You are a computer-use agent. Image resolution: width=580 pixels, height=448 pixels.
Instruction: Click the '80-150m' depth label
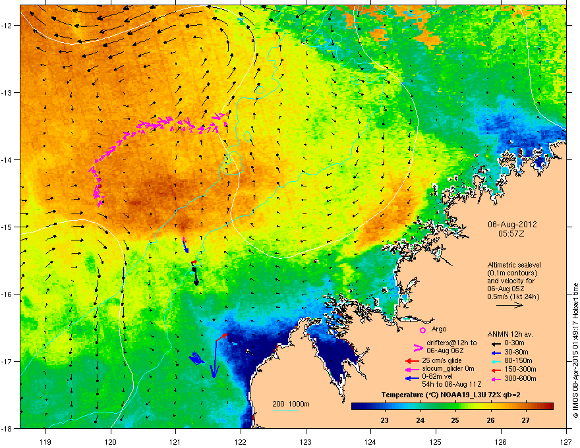coord(518,361)
